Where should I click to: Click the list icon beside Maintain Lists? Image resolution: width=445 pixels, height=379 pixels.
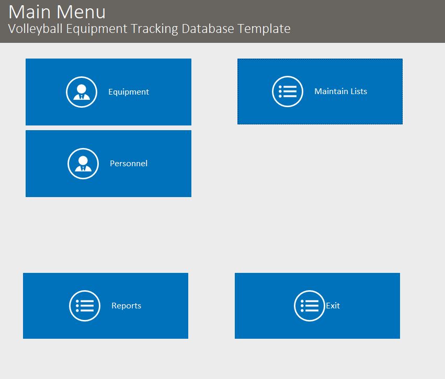click(x=288, y=91)
